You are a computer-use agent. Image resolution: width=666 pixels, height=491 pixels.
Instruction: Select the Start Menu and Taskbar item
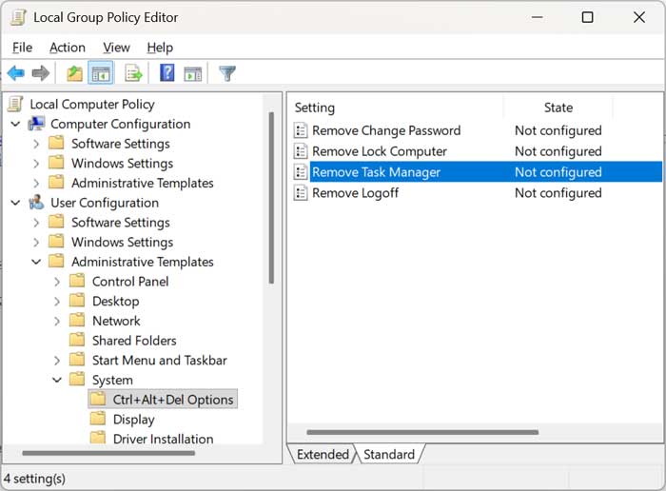(160, 361)
